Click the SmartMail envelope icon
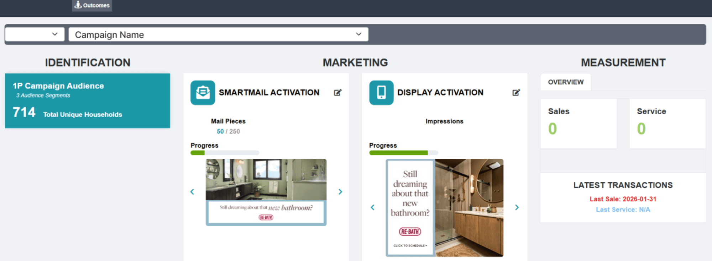 pos(203,93)
